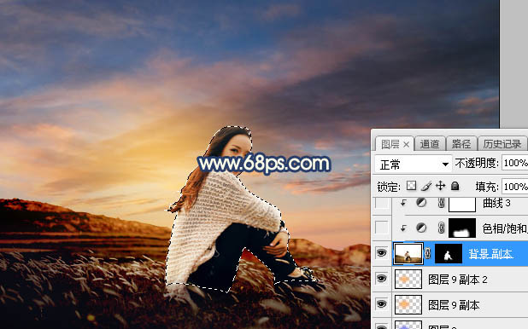The image size is (528, 329).
Task: Open the 历史记录 (History) tab
Action: (502, 144)
